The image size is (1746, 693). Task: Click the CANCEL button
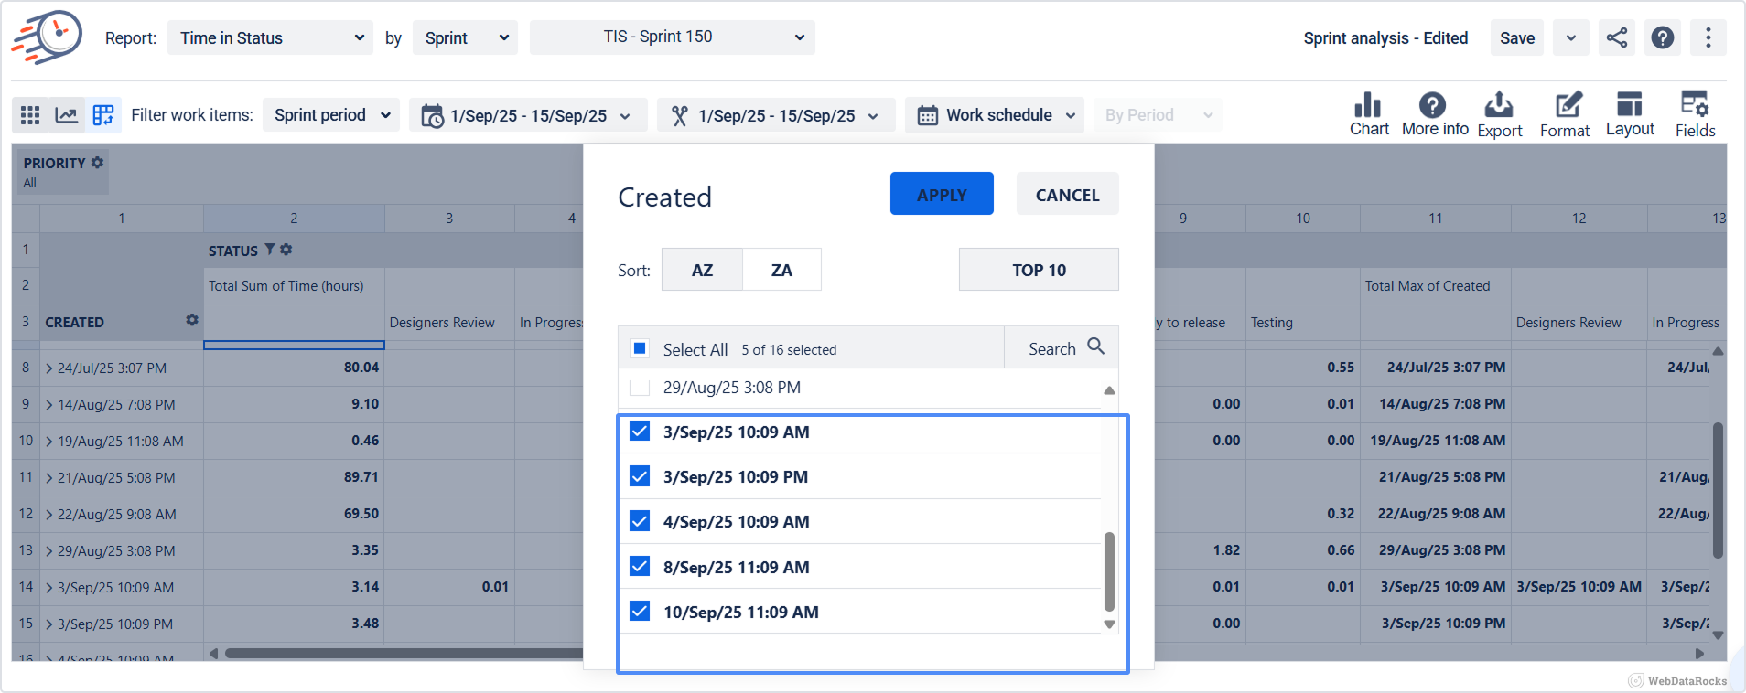pyautogui.click(x=1067, y=194)
